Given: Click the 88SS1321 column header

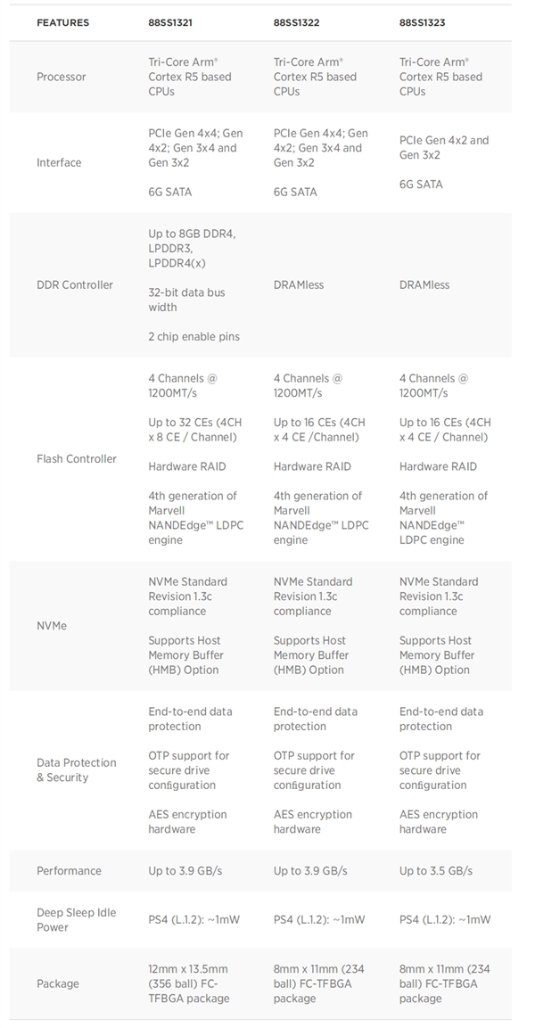Looking at the screenshot, I should click(172, 22).
